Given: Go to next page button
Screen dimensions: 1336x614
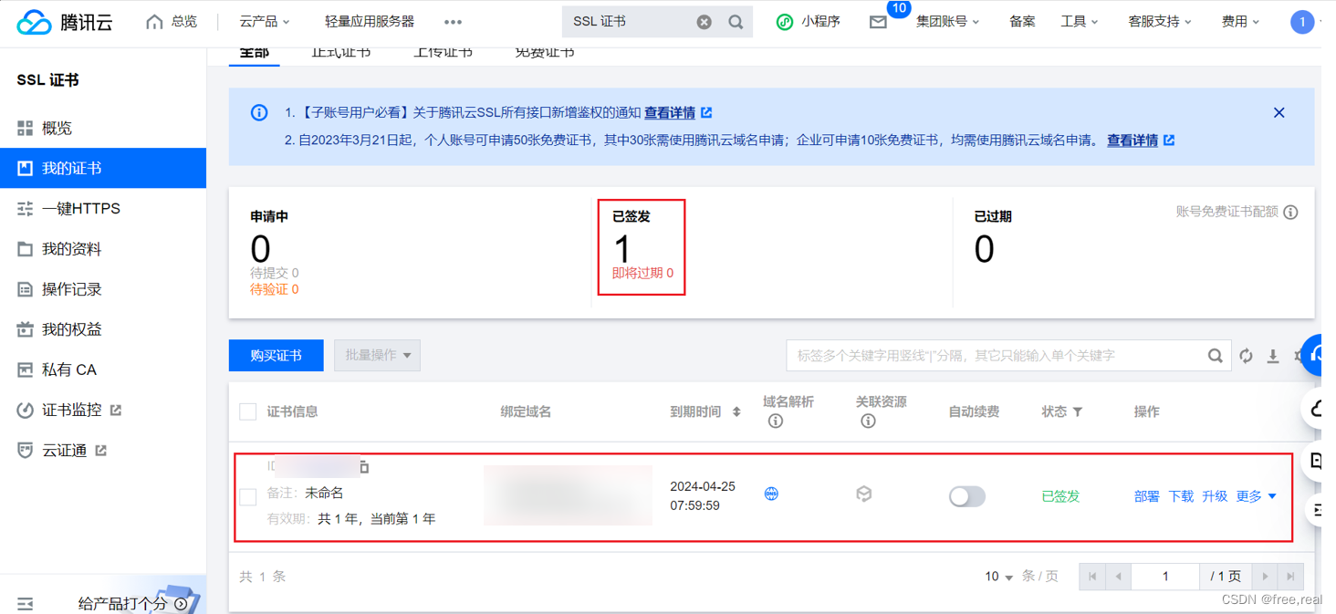Looking at the screenshot, I should [1265, 577].
